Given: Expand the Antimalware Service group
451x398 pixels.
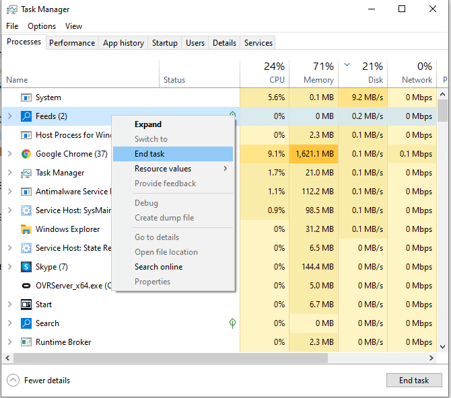Looking at the screenshot, I should pyautogui.click(x=10, y=192).
